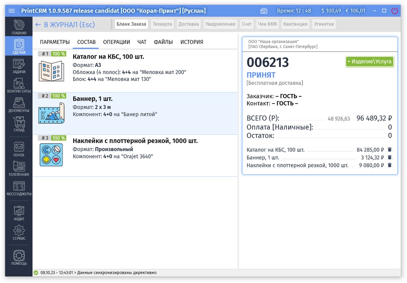Image resolution: width=407 pixels, height=283 pixels.
Task: Open the Почта sidebar section
Action: click(x=19, y=149)
